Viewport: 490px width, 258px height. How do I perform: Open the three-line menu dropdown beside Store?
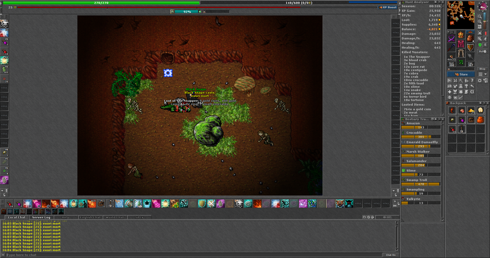[x=483, y=74]
